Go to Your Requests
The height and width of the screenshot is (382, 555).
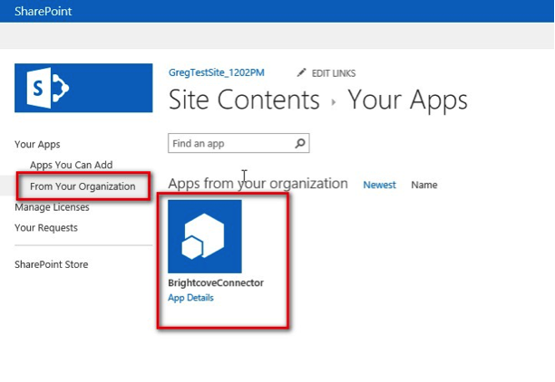[46, 228]
